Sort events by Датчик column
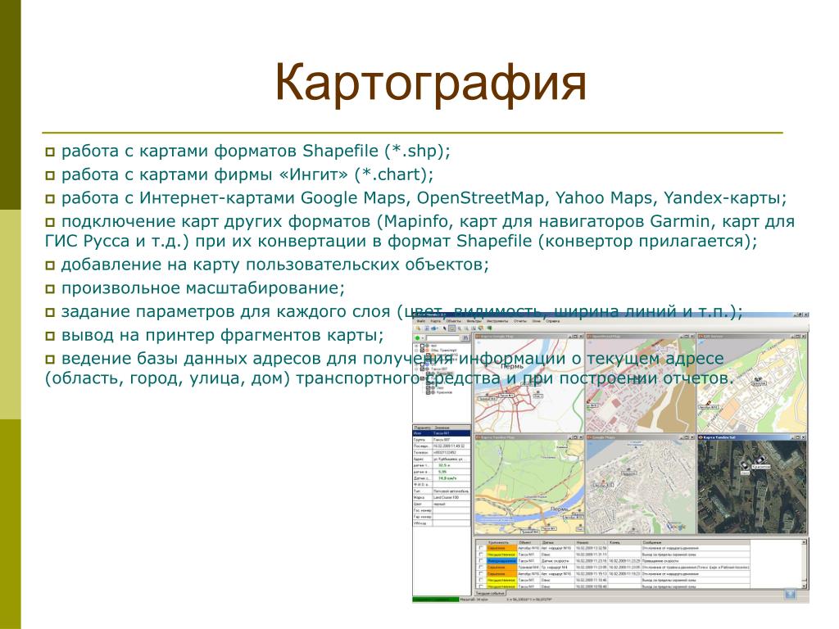839x629 pixels. [x=557, y=542]
